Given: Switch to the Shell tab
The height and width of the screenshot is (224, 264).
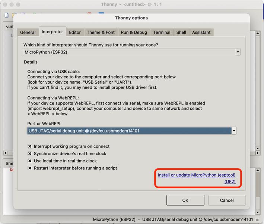Looking at the screenshot, I should (181, 32).
